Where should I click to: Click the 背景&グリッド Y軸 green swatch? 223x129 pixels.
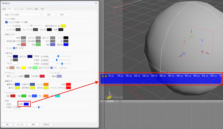pos(38,45)
